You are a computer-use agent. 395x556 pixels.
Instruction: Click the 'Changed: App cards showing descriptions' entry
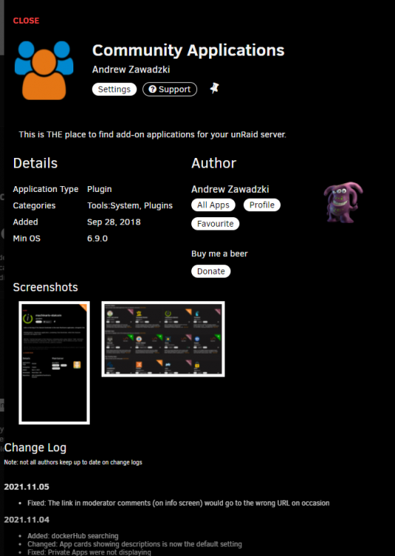(x=135, y=544)
